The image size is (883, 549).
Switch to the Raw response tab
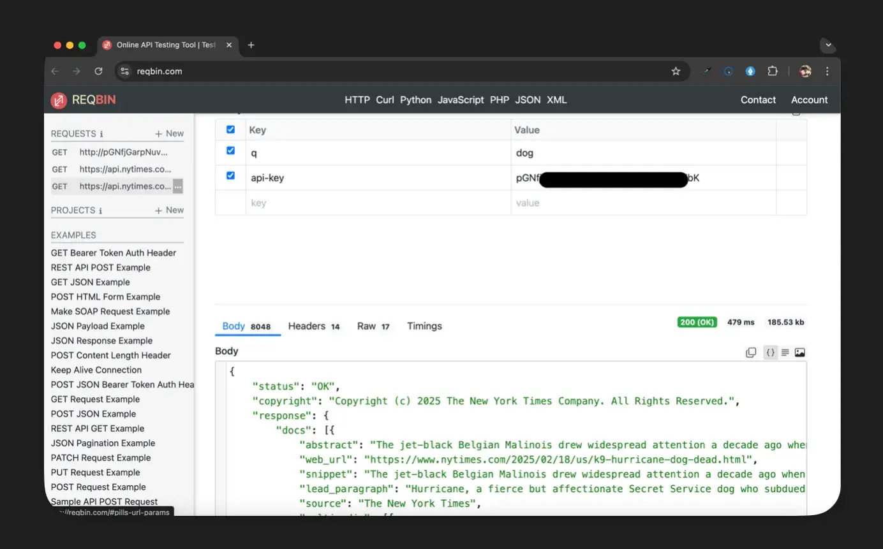click(x=373, y=326)
